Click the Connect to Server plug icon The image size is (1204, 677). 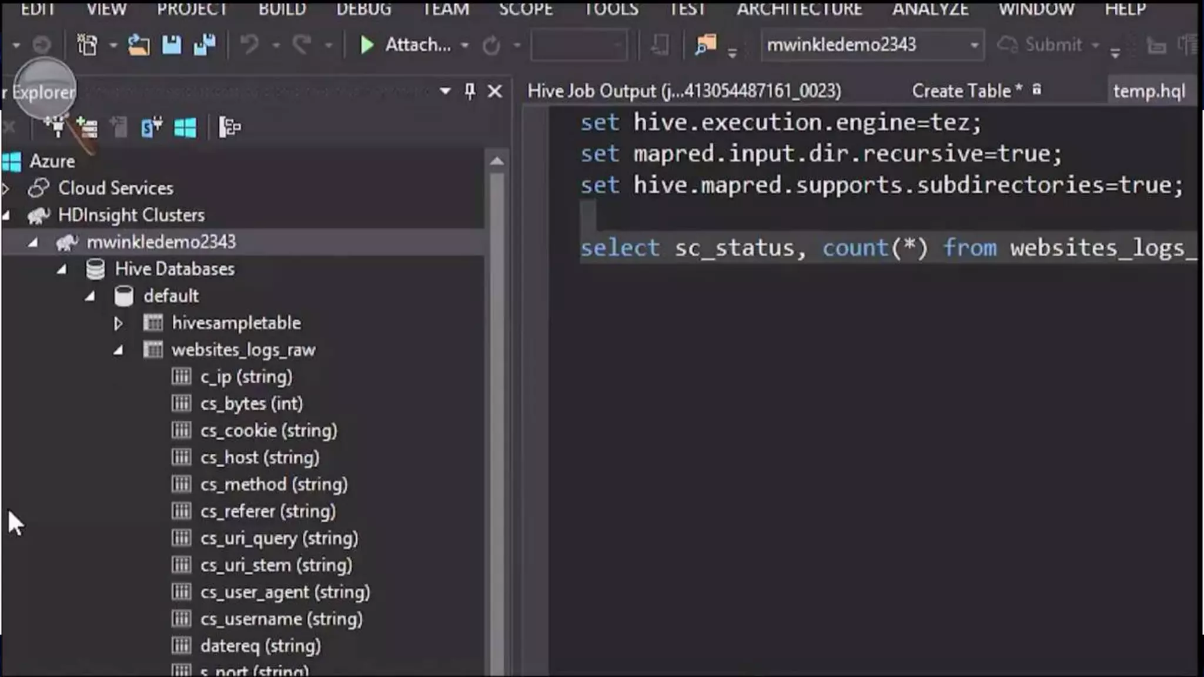pos(57,126)
